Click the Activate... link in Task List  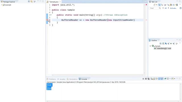(173, 8)
